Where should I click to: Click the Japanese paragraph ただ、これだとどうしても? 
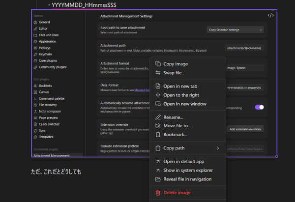tap(56, 172)
